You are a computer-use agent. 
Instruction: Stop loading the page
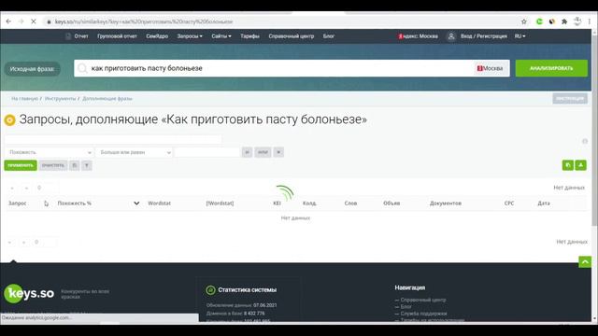click(x=34, y=21)
